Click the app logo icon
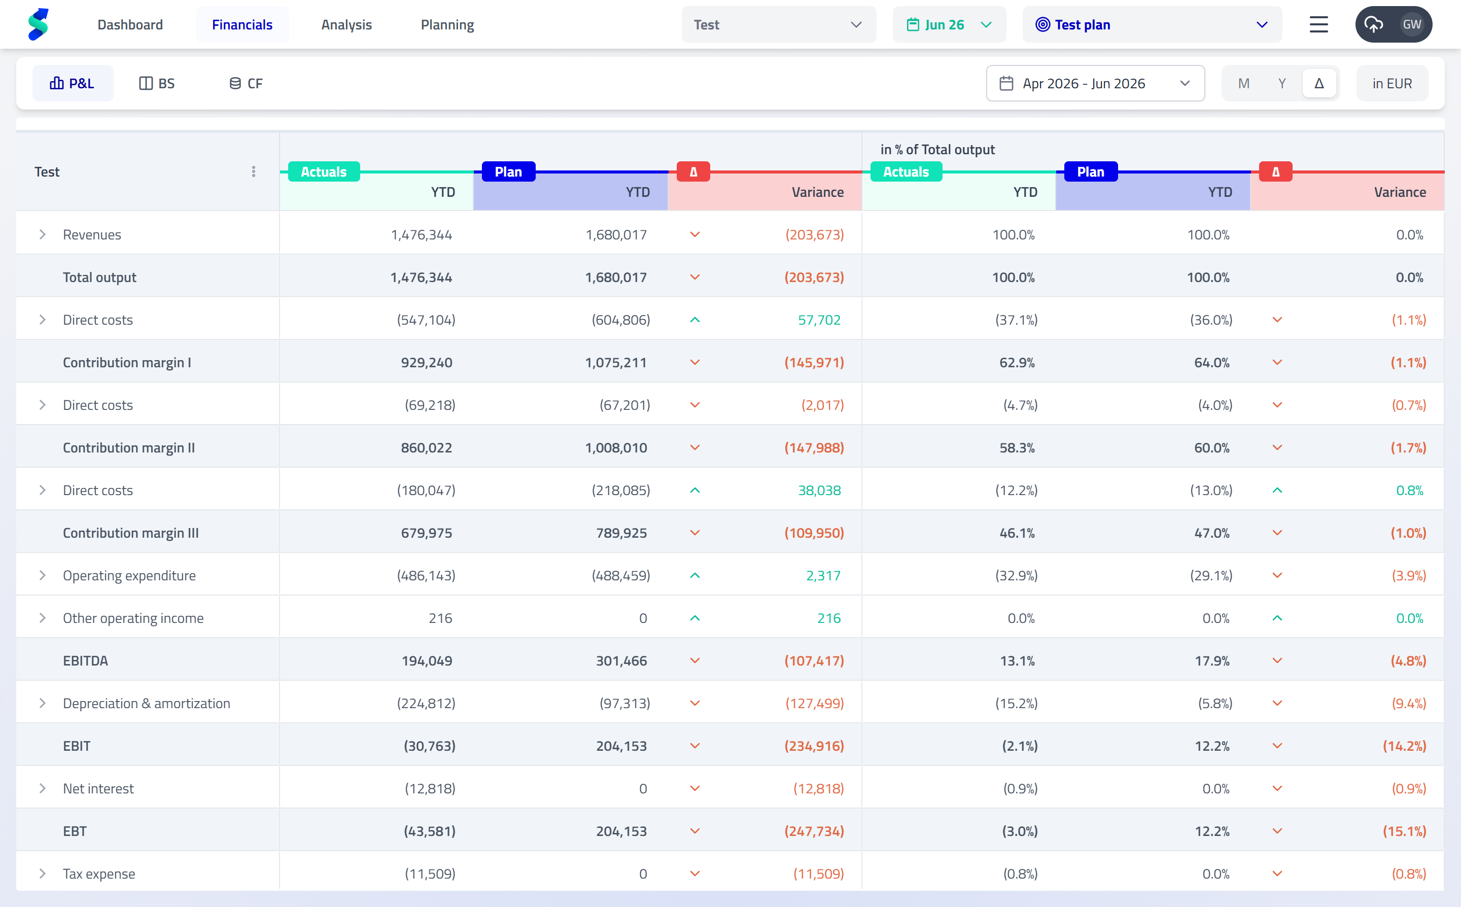The height and width of the screenshot is (907, 1461). pyautogui.click(x=38, y=24)
